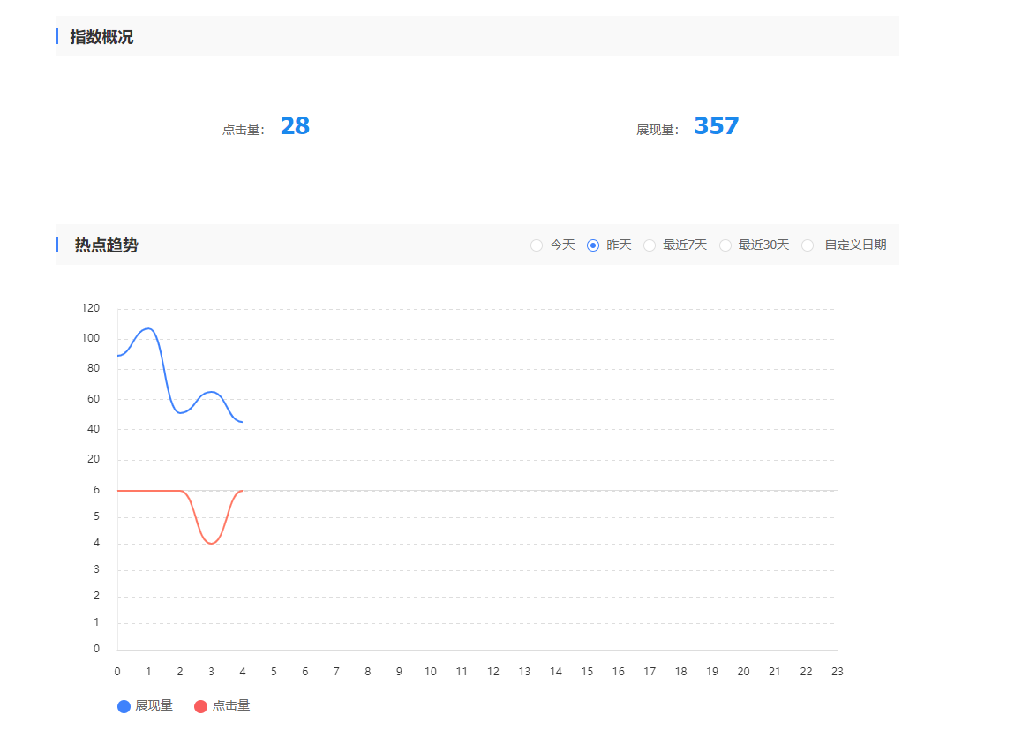Click the blue 展现量 legend circle
The width and height of the screenshot is (1022, 730).
[x=124, y=706]
